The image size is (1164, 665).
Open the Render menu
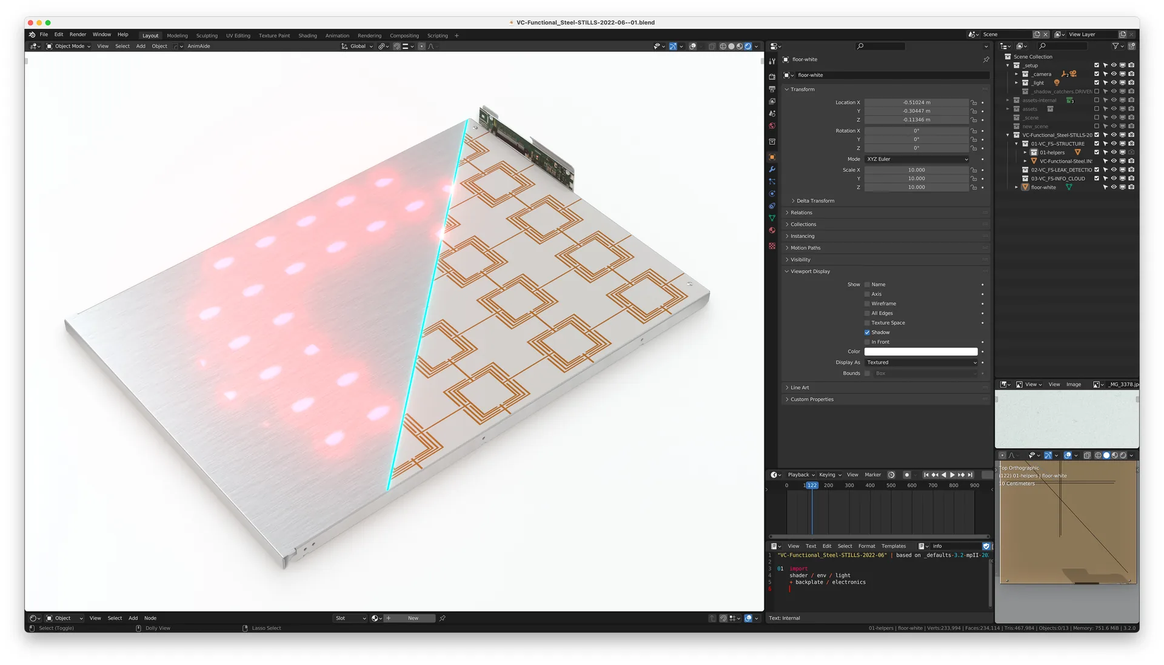78,35
